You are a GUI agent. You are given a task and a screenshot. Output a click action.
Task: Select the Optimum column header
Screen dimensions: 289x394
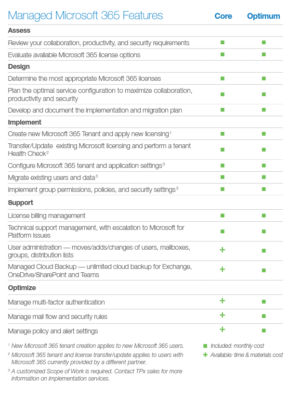263,16
